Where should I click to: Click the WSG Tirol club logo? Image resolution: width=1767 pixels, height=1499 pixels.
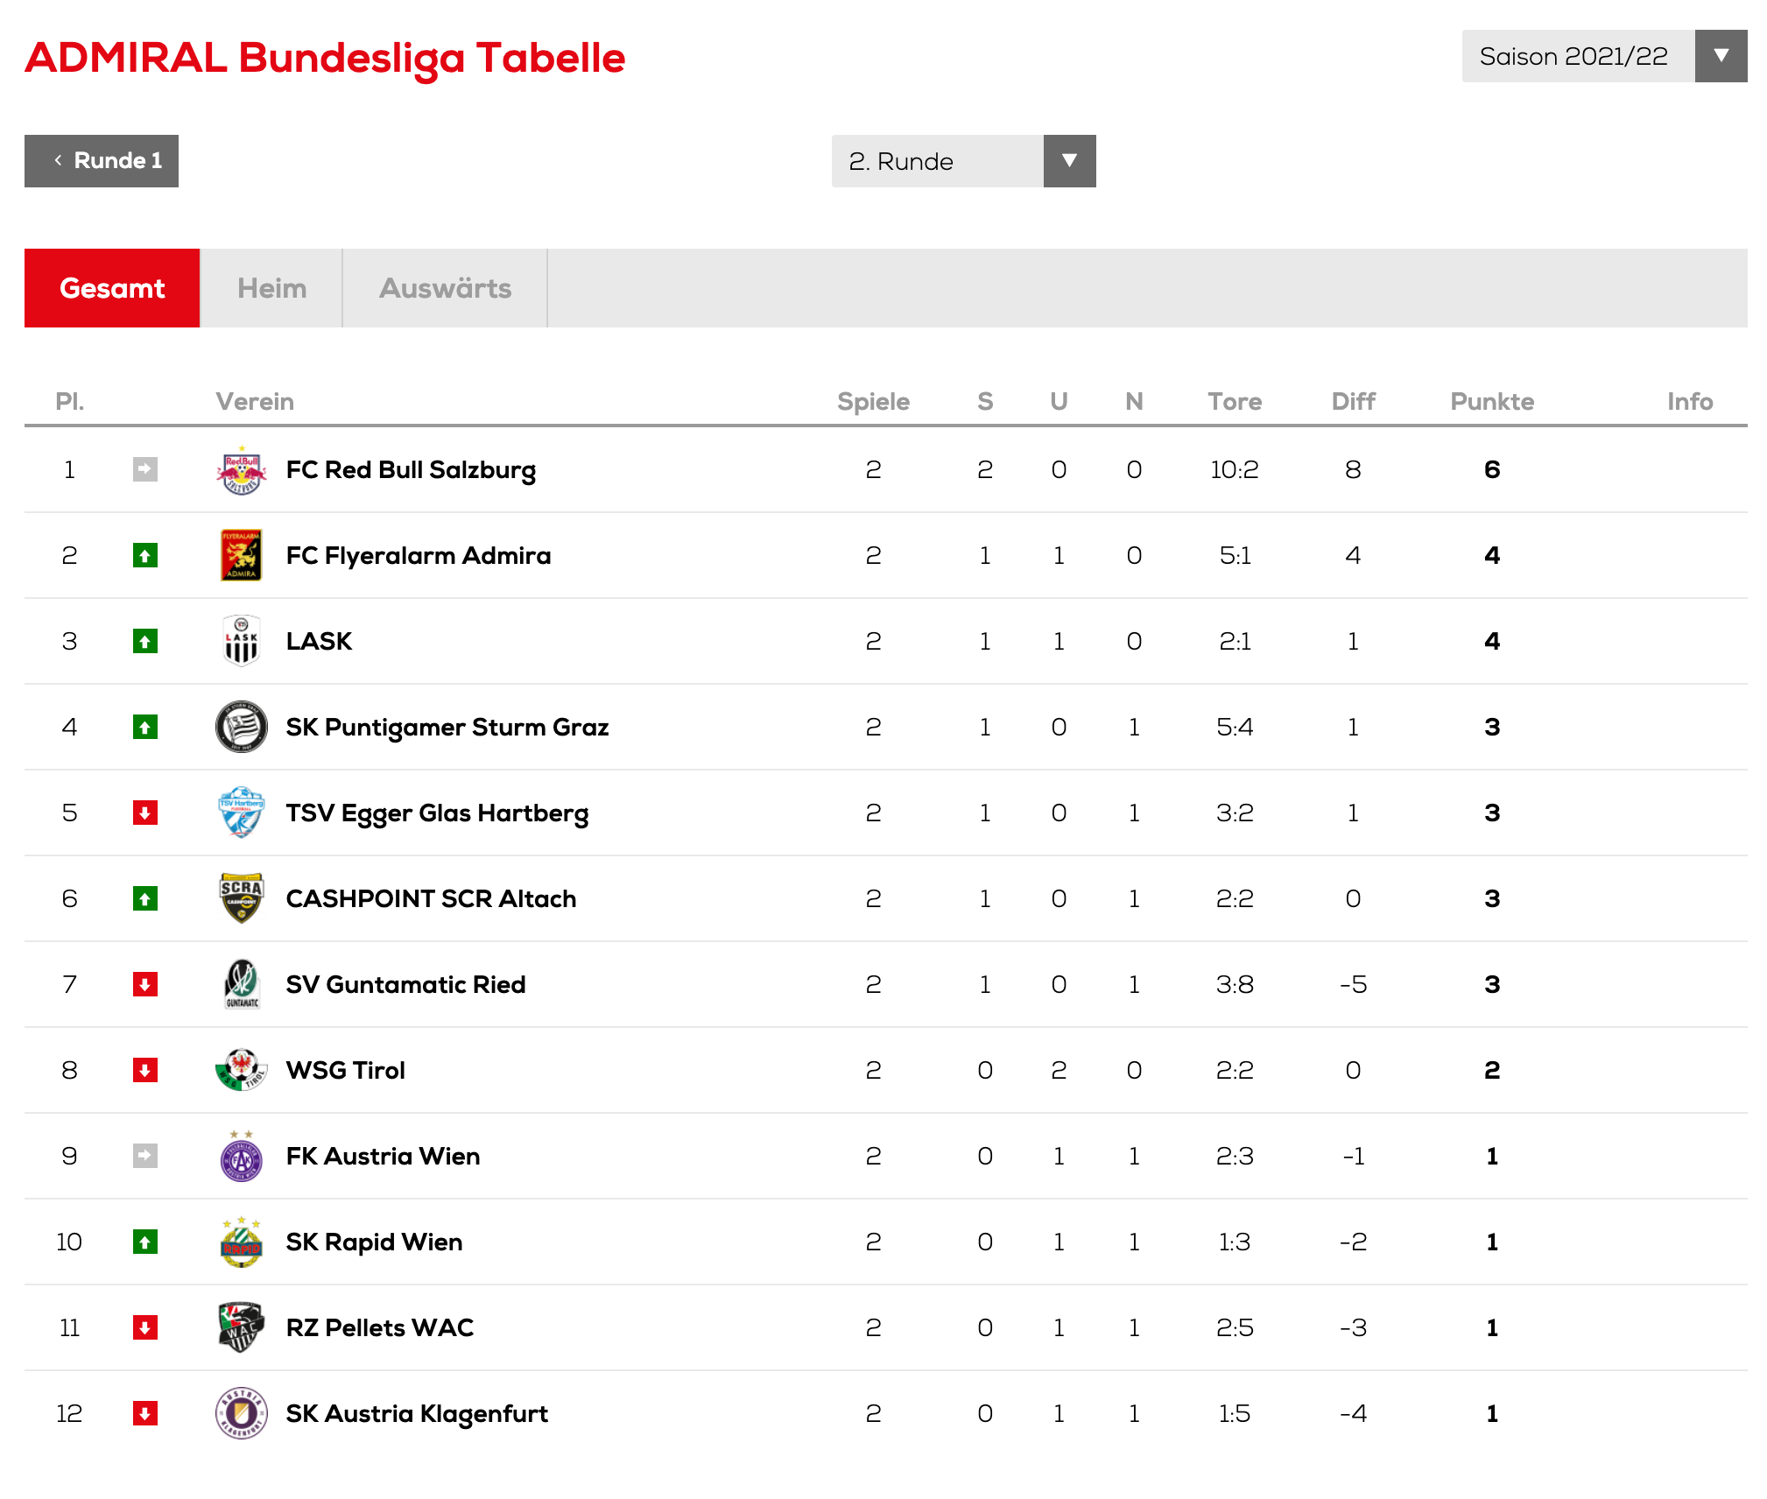(242, 1070)
